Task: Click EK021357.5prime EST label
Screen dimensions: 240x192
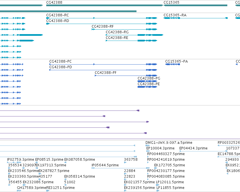Action: click(139, 182)
